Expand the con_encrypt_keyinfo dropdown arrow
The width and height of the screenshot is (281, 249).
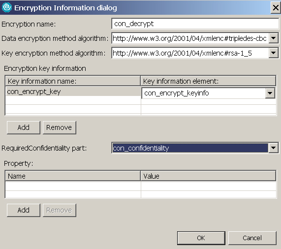click(270, 93)
